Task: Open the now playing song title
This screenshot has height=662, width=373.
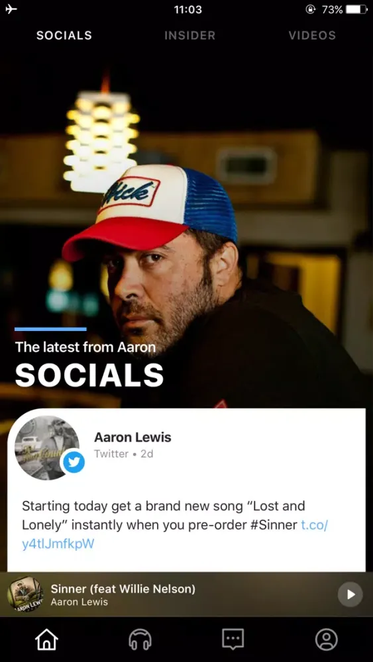Action: (123, 589)
